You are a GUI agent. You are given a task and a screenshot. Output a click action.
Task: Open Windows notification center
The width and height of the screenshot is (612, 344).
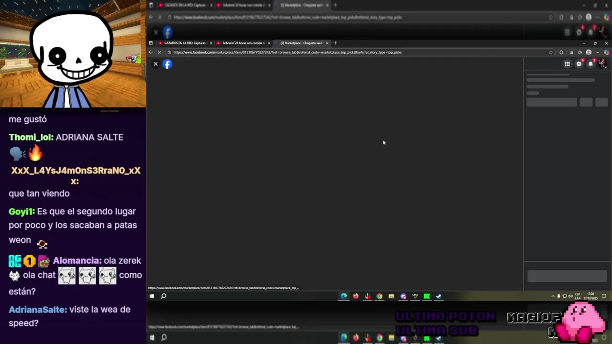tap(604, 296)
